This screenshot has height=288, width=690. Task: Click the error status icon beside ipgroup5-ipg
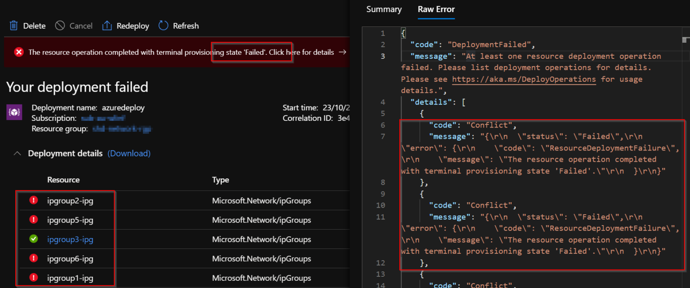(x=34, y=220)
